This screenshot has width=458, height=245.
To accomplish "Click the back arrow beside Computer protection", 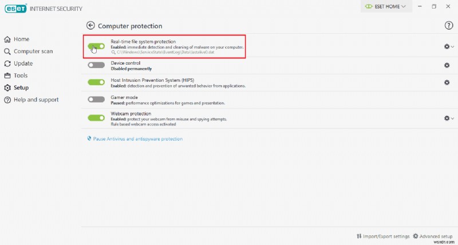I will click(90, 26).
